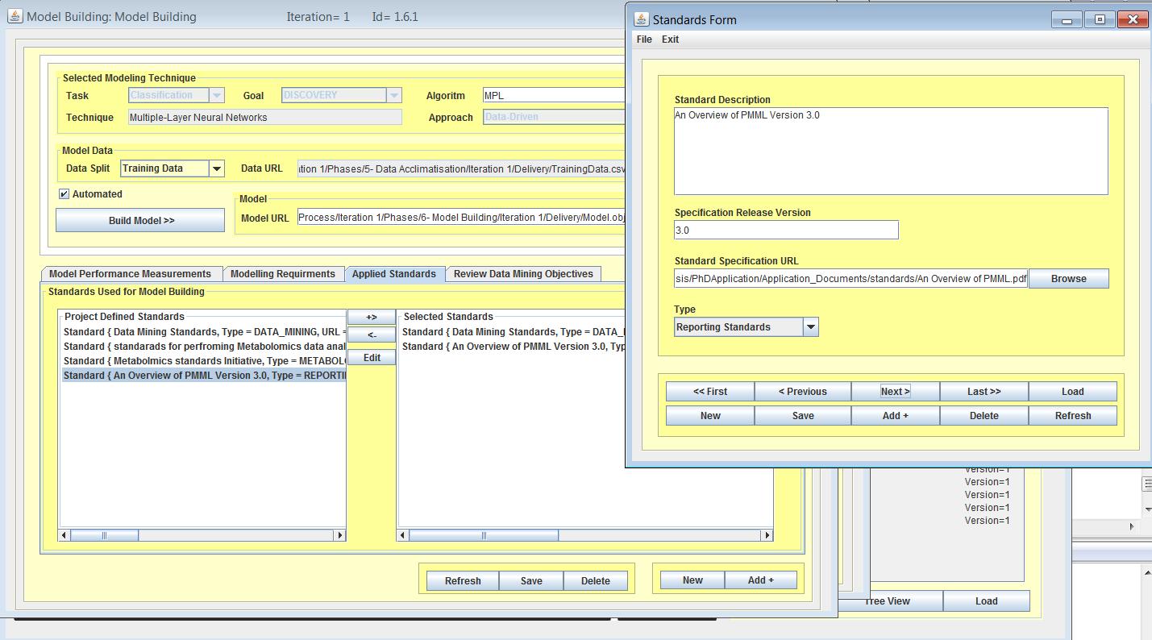1152x640 pixels.
Task: Click the Java icon in Standards Form title bar
Action: pyautogui.click(x=642, y=19)
